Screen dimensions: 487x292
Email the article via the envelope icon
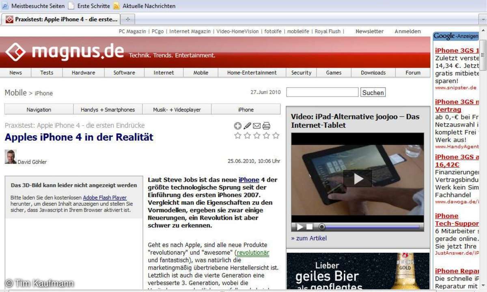click(256, 126)
